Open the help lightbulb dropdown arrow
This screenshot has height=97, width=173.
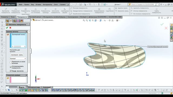click(163, 5)
